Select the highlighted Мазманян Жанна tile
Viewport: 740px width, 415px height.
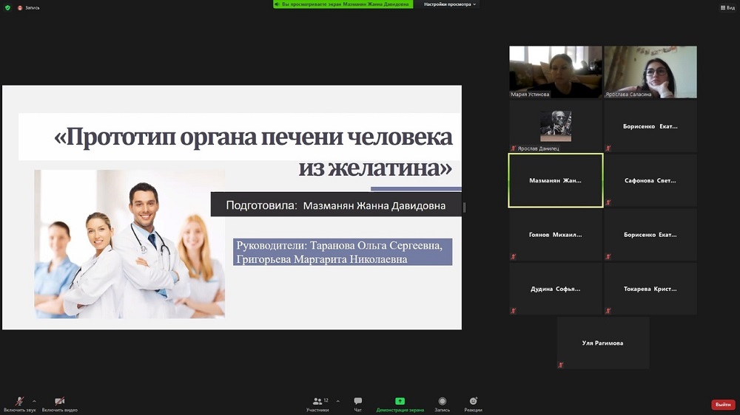coord(555,180)
